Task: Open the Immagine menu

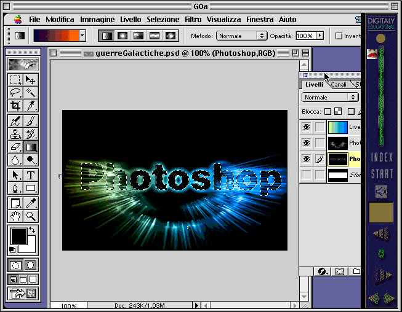Action: point(97,20)
